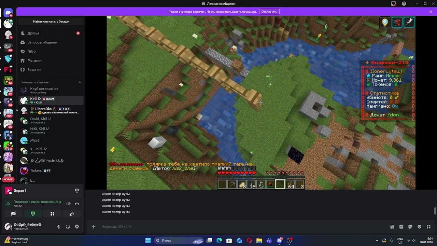The height and width of the screenshot is (246, 437).
Task: Open the sticker picker
Action: pyautogui.click(x=410, y=227)
